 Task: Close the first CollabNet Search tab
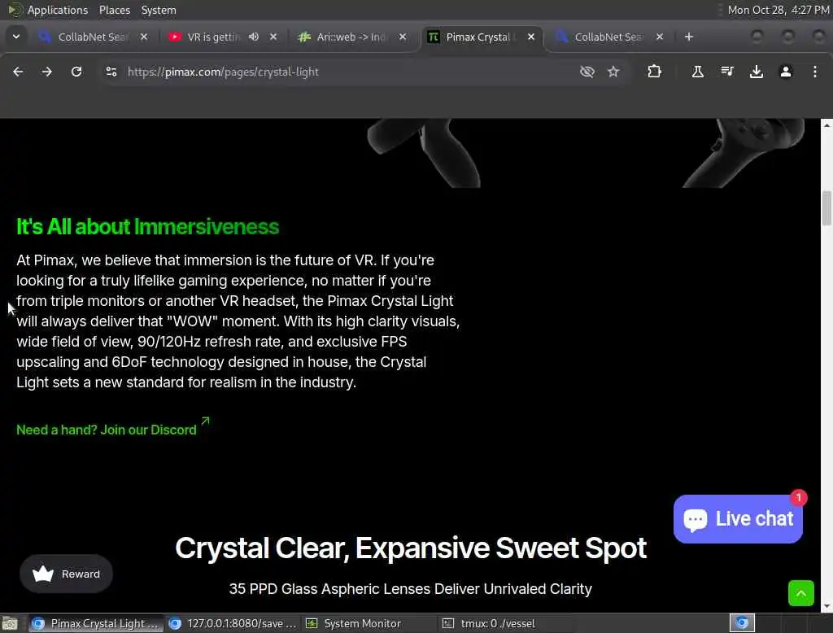coord(144,37)
